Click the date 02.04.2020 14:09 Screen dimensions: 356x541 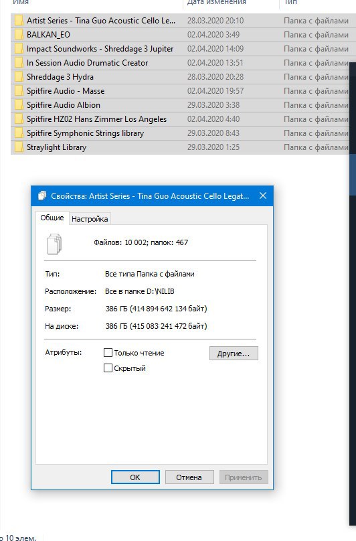pos(215,49)
